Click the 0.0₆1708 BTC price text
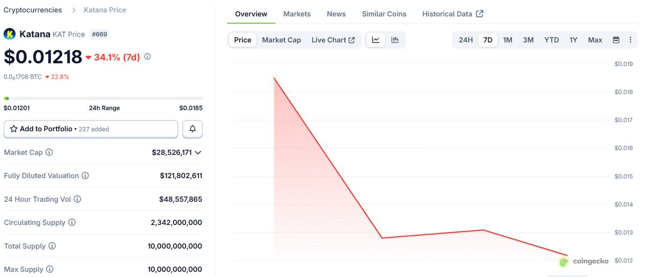The width and height of the screenshot is (645, 277). click(23, 77)
